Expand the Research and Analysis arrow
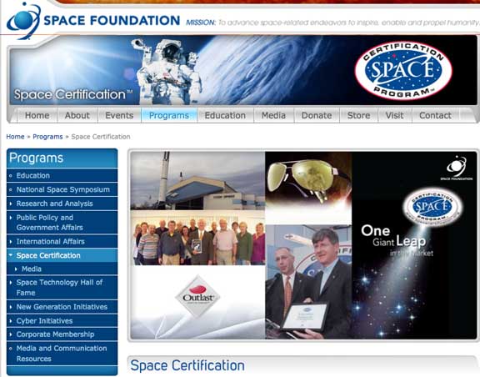The width and height of the screenshot is (480, 377). 11,204
